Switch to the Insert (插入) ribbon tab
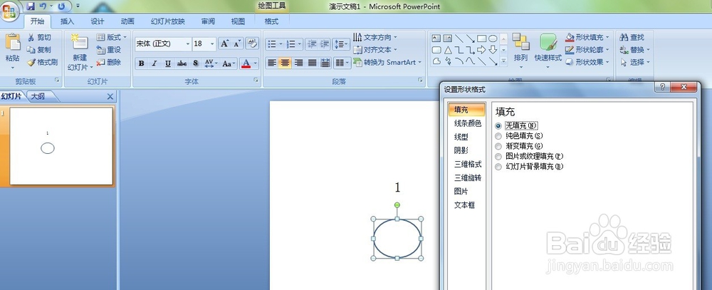This screenshot has height=290, width=712. pyautogui.click(x=67, y=21)
